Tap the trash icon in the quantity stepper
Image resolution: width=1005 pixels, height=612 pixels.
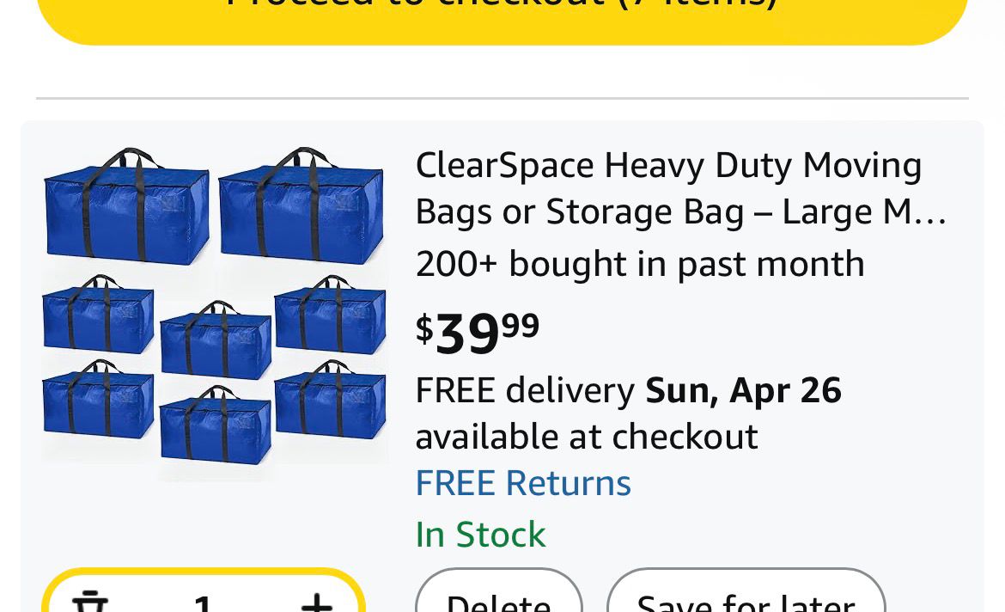click(90, 603)
